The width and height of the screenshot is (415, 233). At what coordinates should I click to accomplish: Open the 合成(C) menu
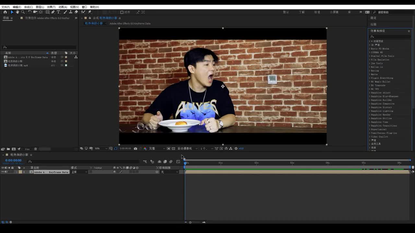pos(29,7)
